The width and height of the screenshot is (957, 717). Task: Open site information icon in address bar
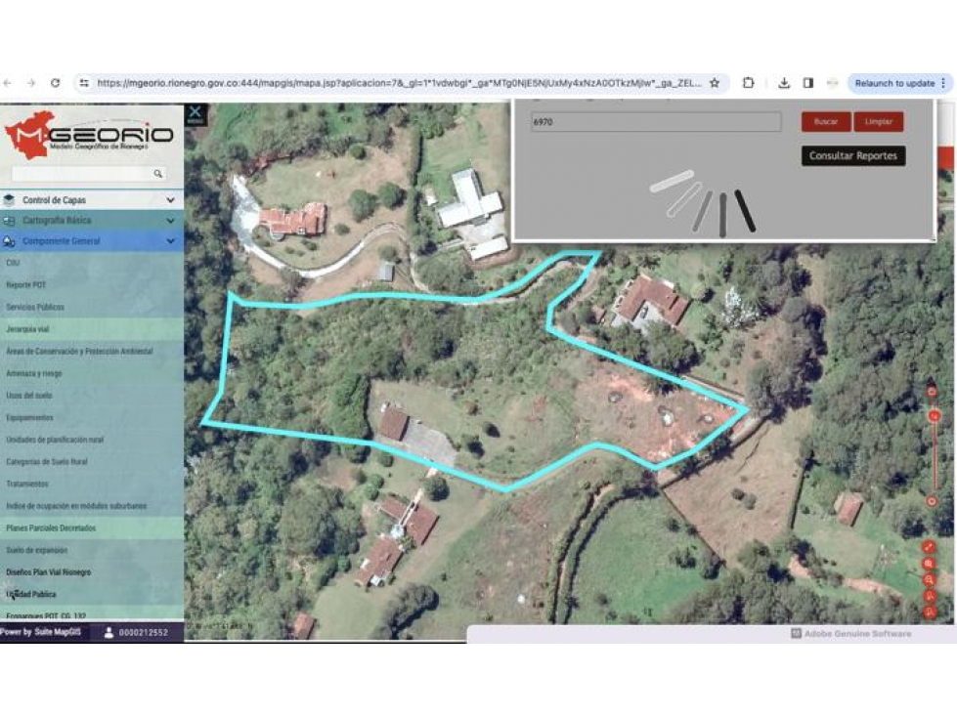(x=84, y=83)
